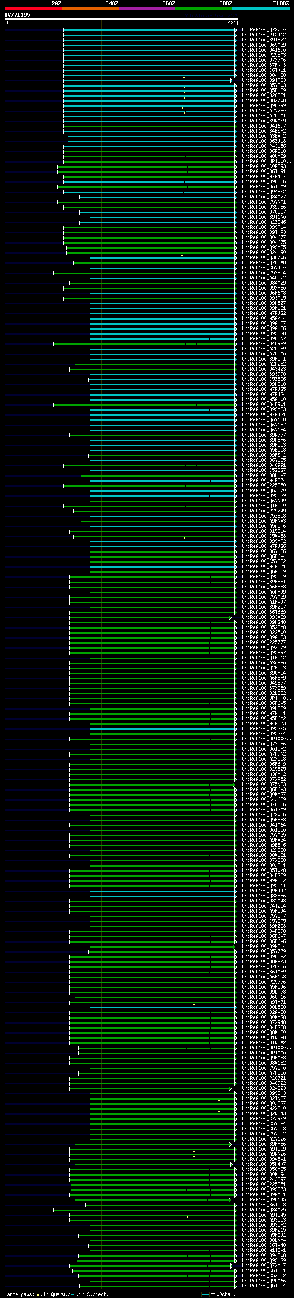Select the label UniRef100_Q41697
This screenshot has width=294, height=1298.
tap(263, 127)
